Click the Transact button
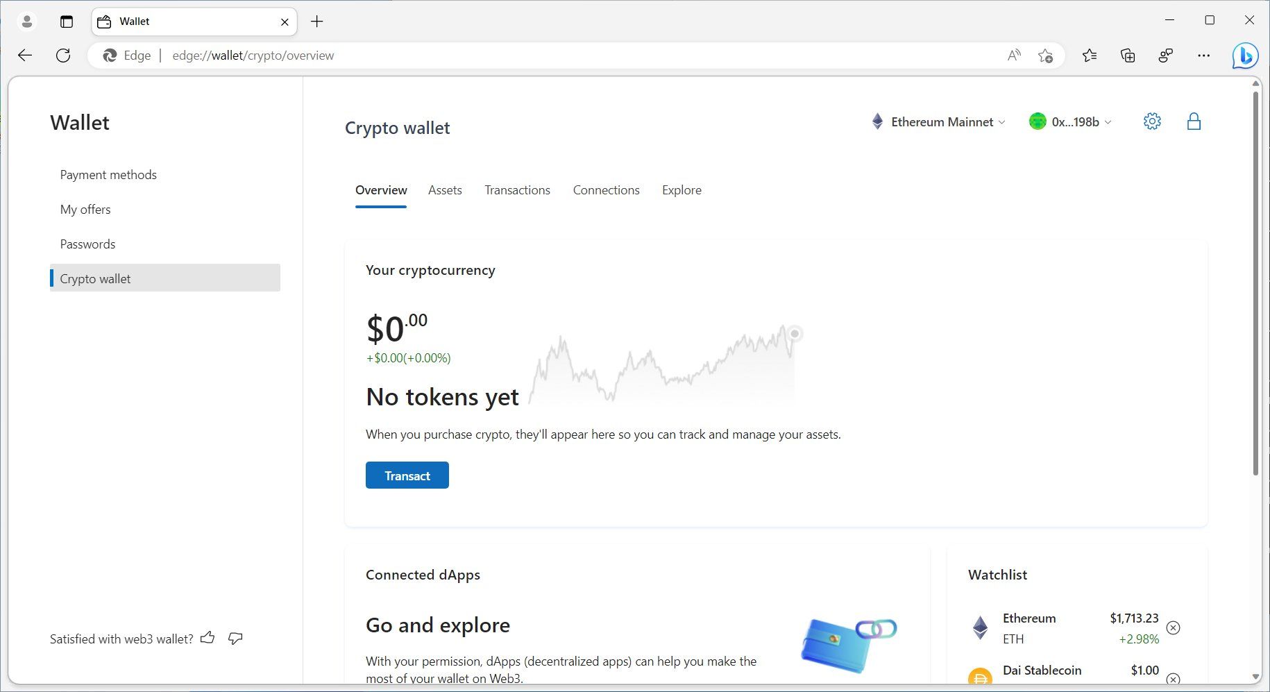 pos(407,475)
